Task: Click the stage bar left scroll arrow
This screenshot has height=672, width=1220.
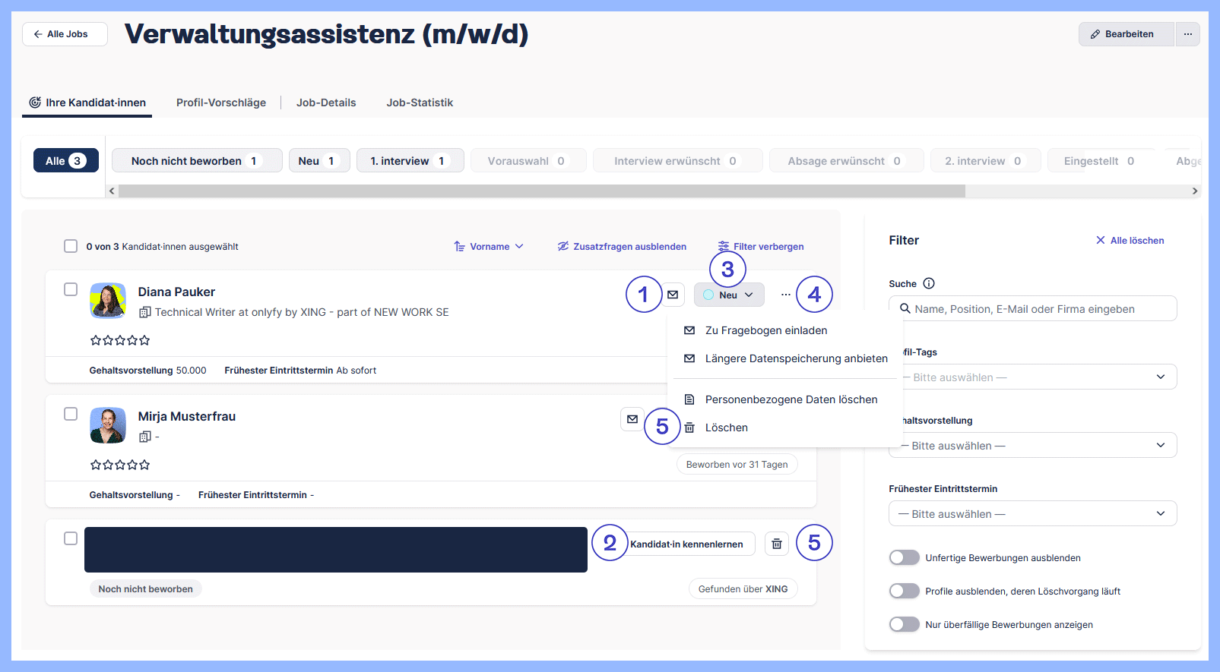Action: 112,191
